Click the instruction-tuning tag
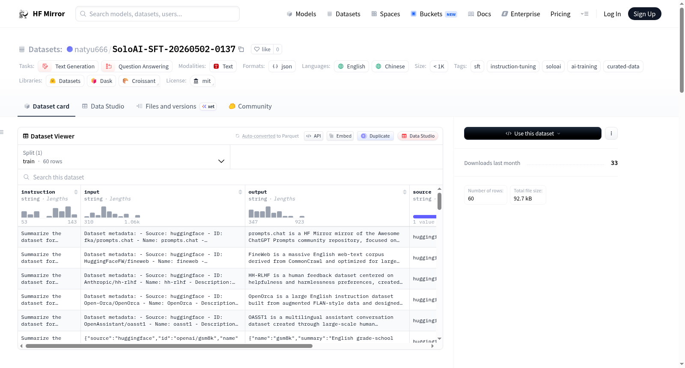The height and width of the screenshot is (368, 685). click(x=513, y=66)
